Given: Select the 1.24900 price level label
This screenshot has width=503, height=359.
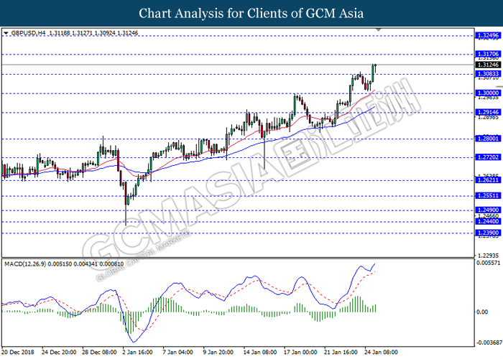Looking at the screenshot, I should click(x=488, y=210).
